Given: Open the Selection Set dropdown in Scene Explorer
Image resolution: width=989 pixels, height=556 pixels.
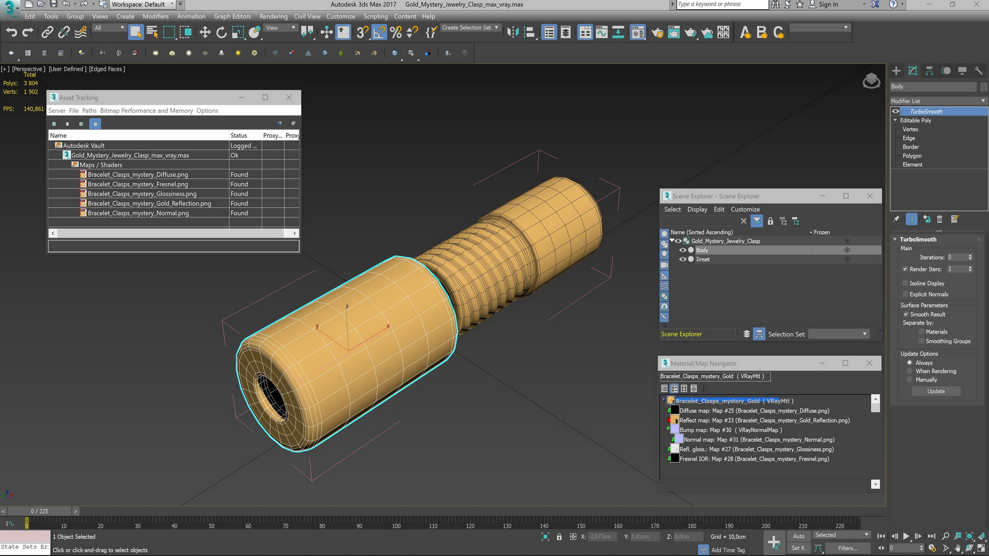Looking at the screenshot, I should coord(839,334).
